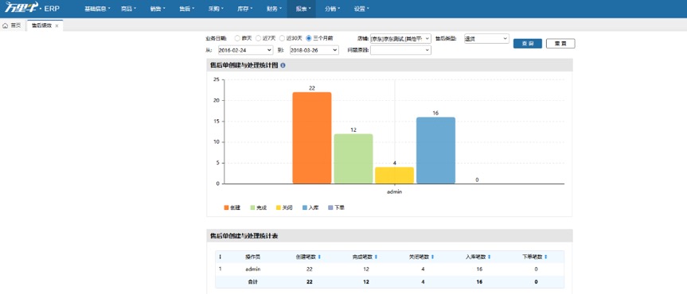
Task: Open the 商品 menu
Action: click(128, 9)
